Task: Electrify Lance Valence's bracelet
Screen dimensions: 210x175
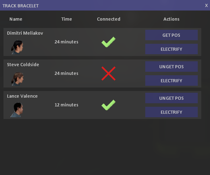Action: 171,112
